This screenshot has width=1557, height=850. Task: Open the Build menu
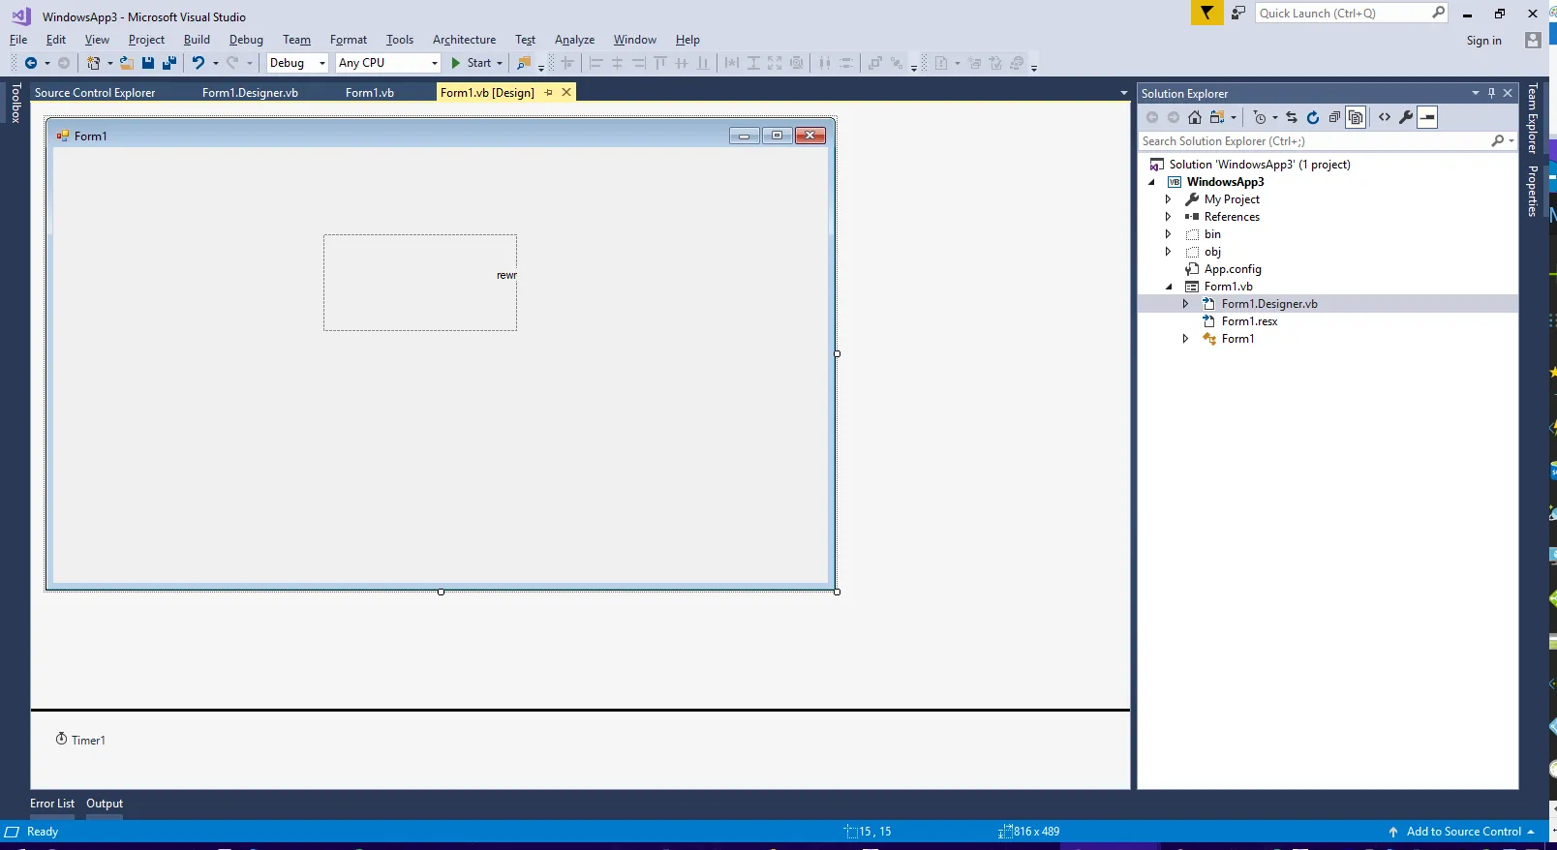point(197,40)
